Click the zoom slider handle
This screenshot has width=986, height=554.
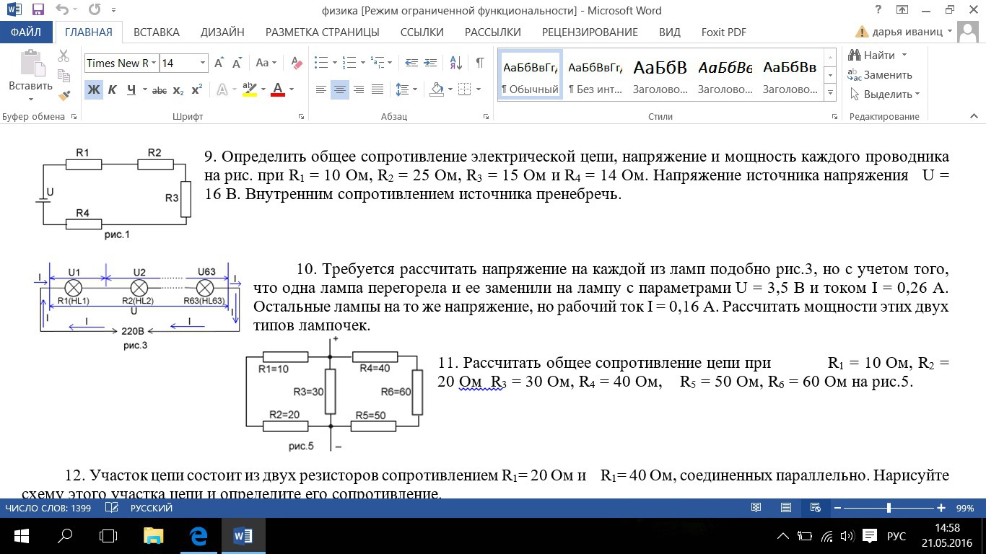point(889,508)
